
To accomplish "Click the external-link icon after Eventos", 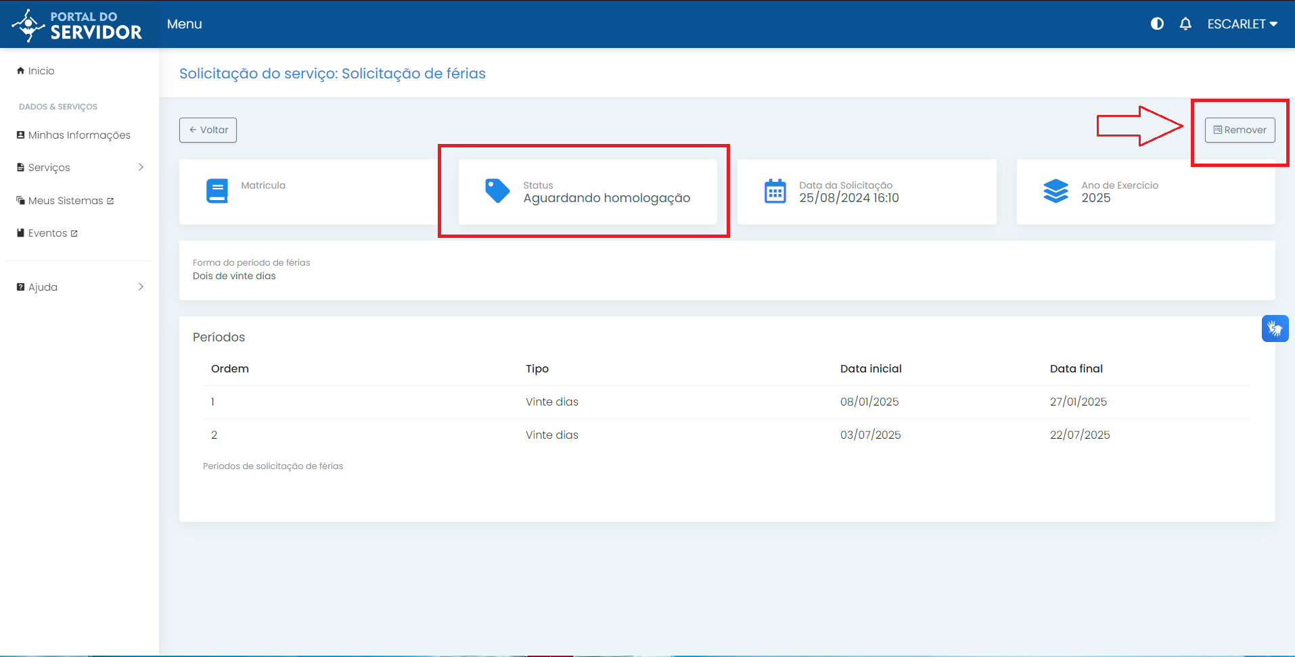I will (x=74, y=233).
